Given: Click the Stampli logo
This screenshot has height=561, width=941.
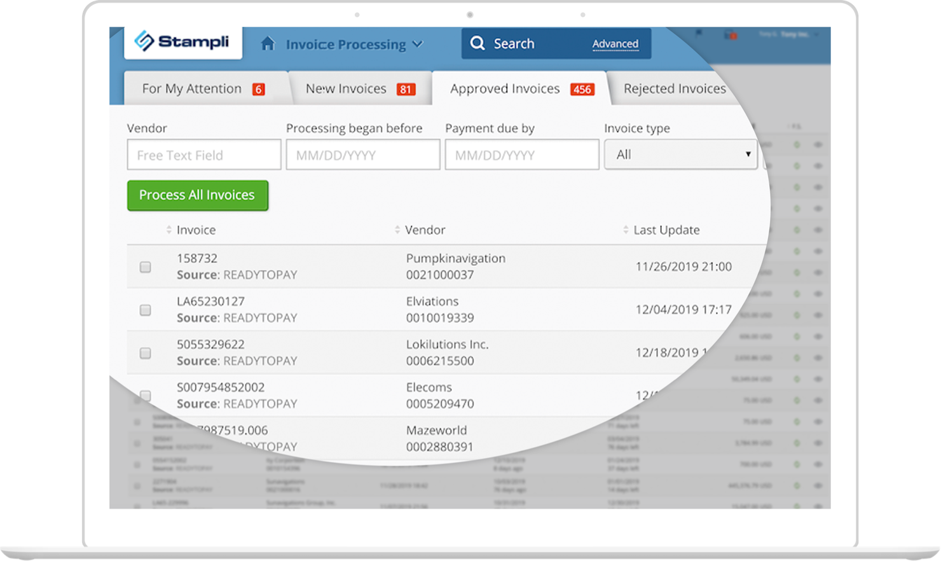Looking at the screenshot, I should click(182, 42).
